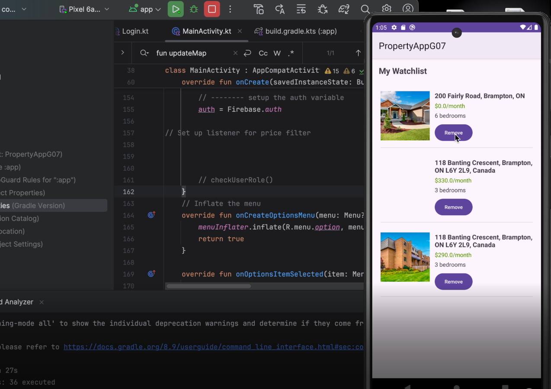Remove 200 Fairly Road from watchlist
The width and height of the screenshot is (551, 389).
[453, 133]
